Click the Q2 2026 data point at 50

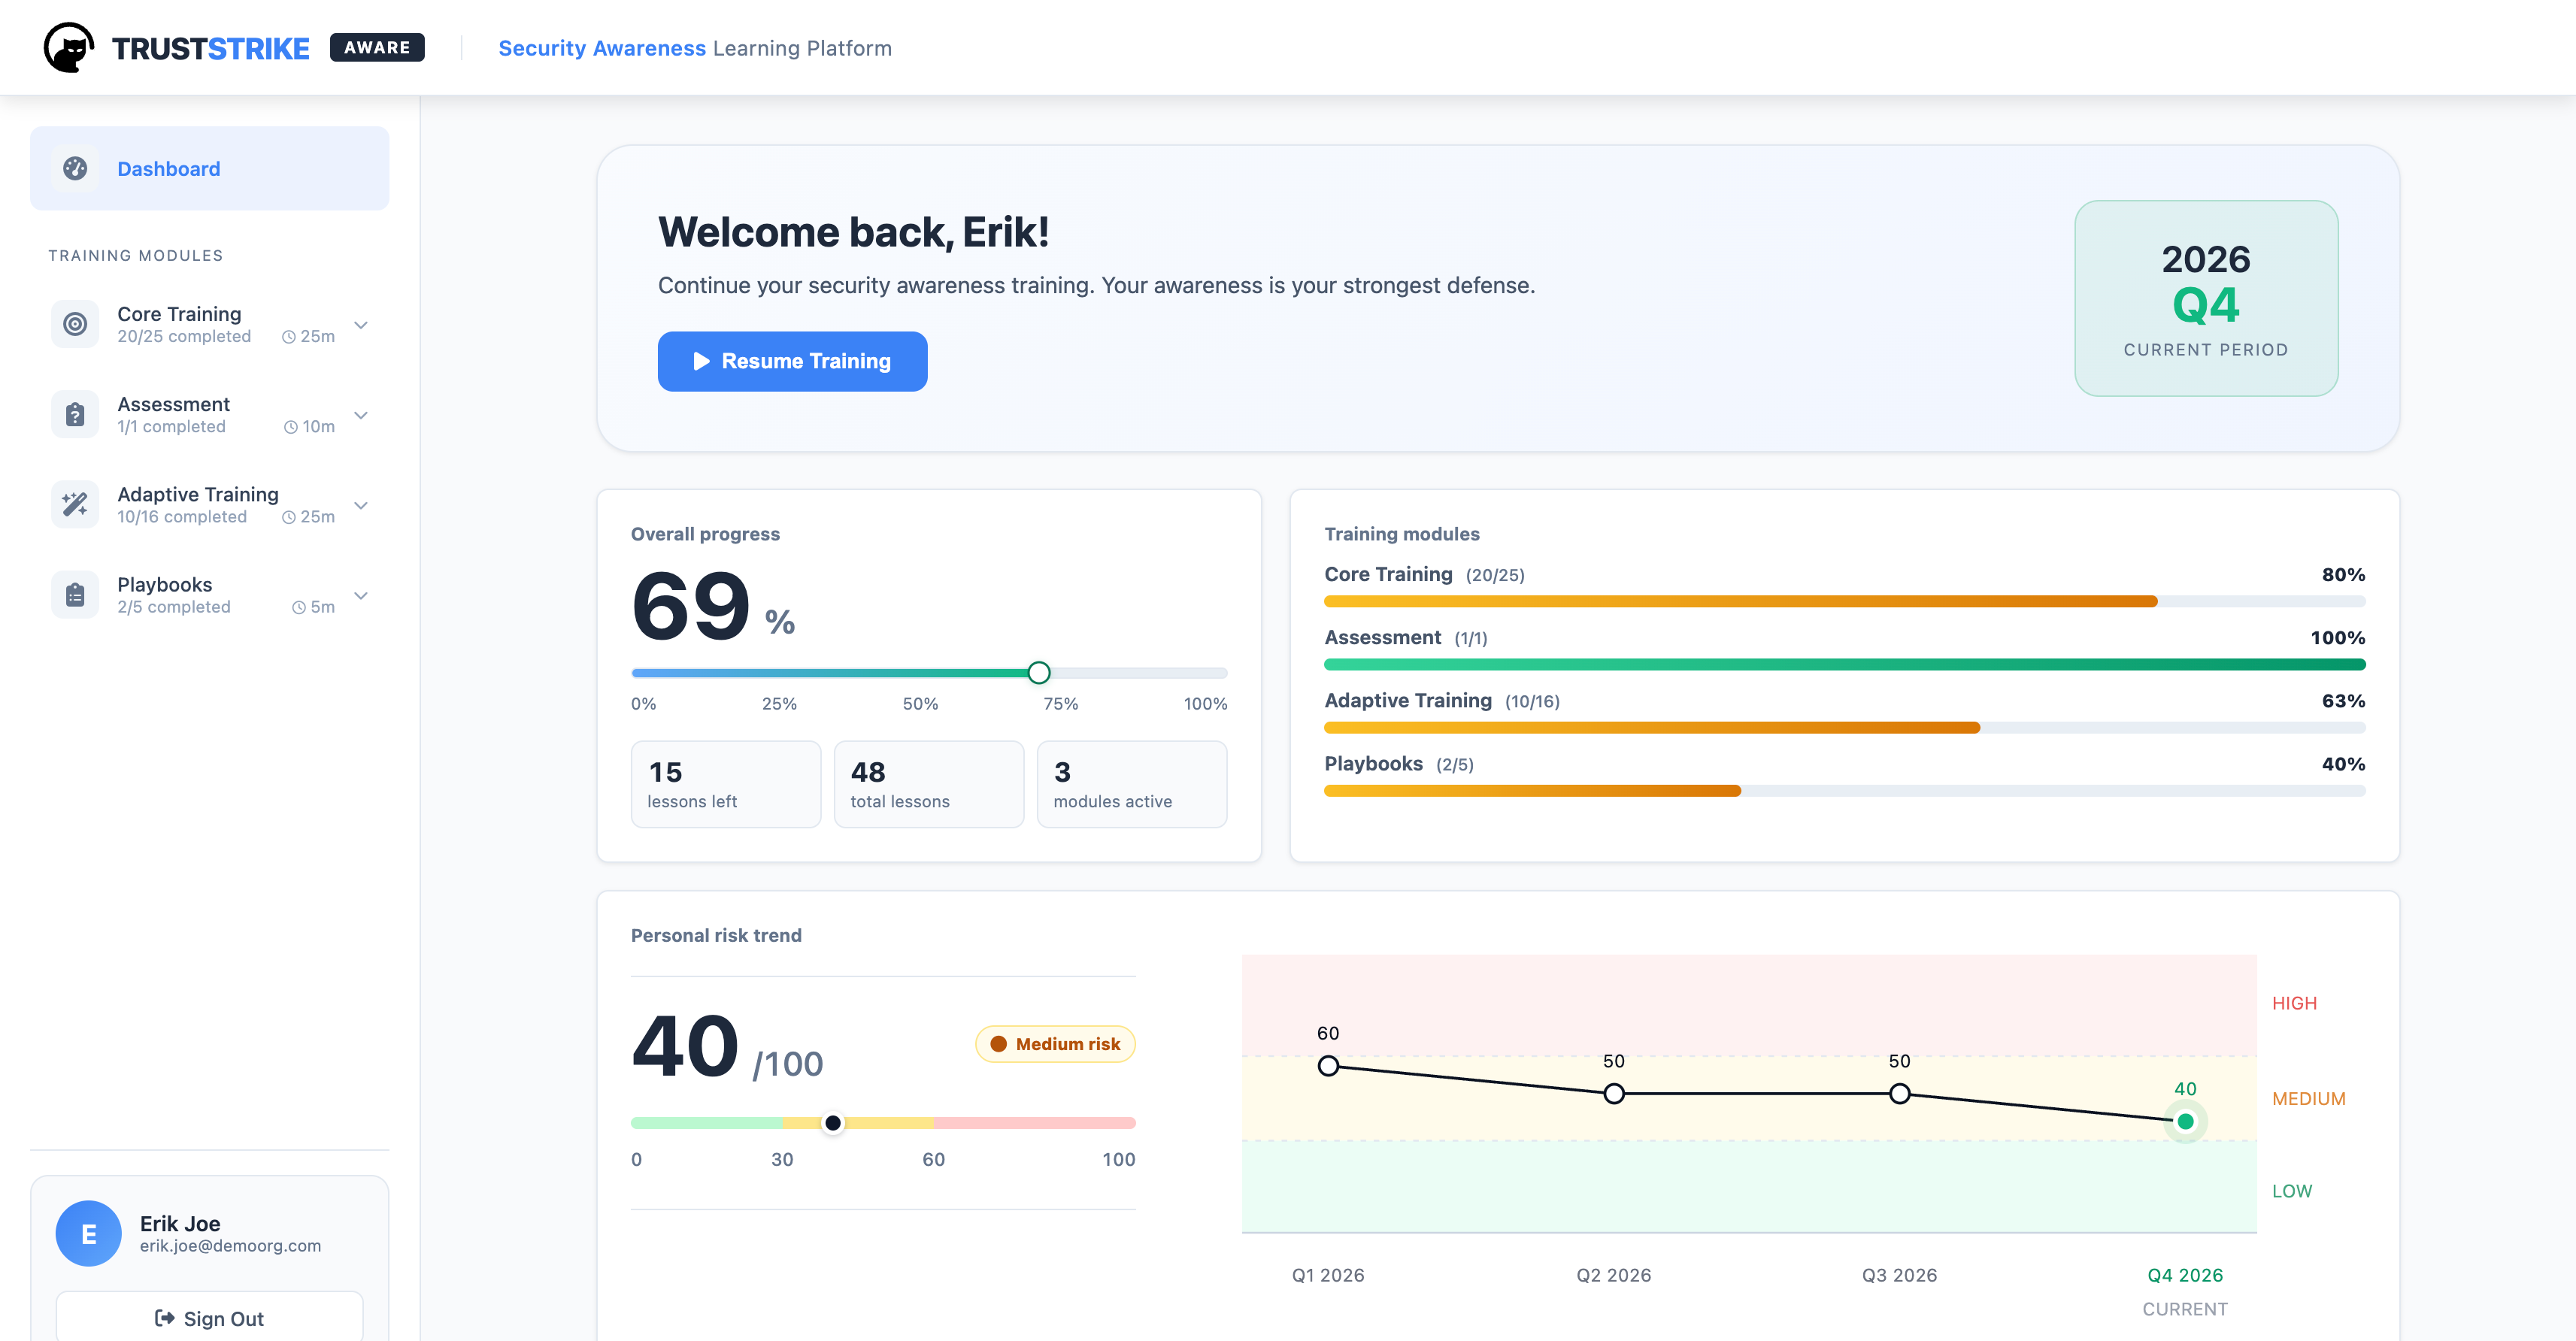pos(1614,1093)
